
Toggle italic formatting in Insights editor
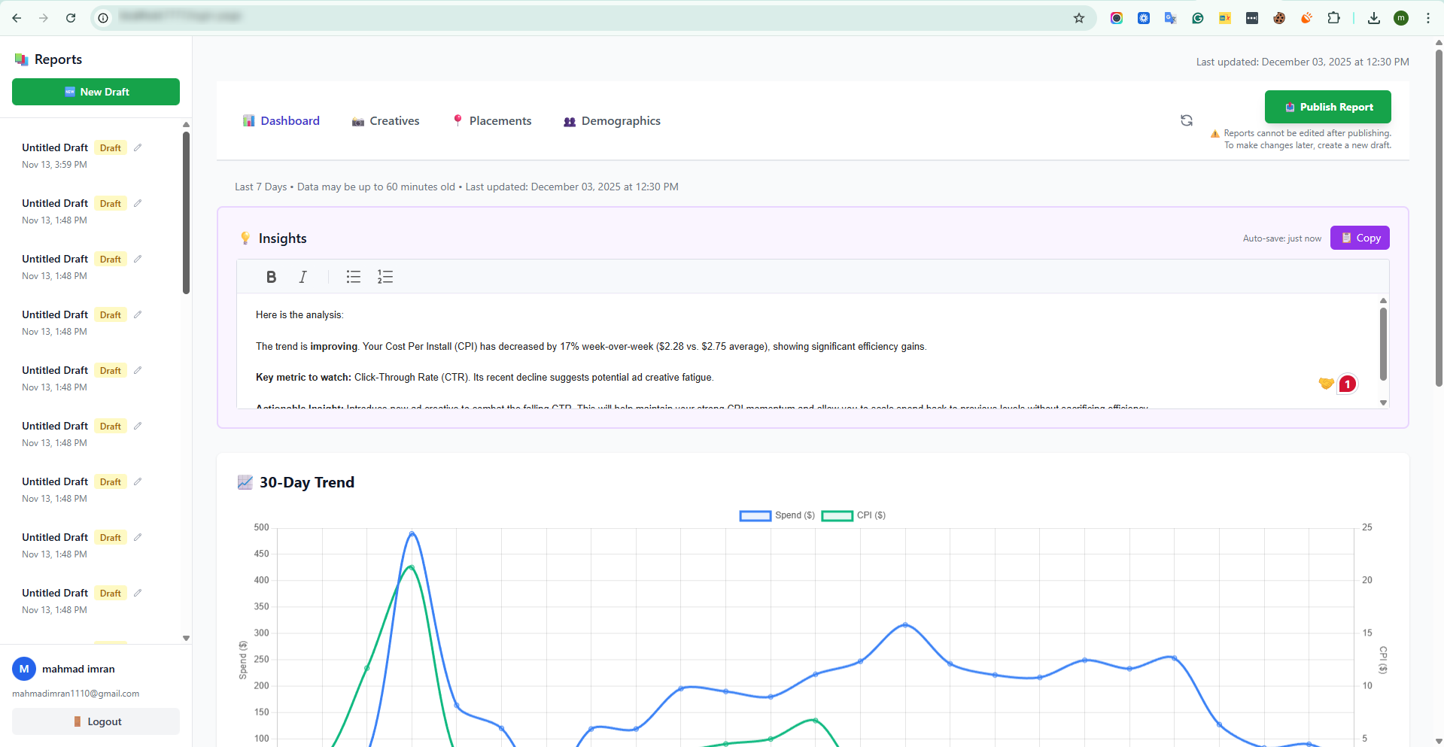[x=302, y=277]
